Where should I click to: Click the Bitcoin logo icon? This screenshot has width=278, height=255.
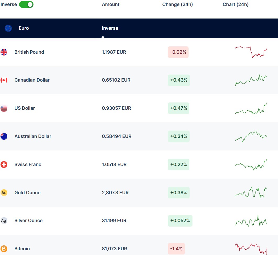tap(4, 249)
